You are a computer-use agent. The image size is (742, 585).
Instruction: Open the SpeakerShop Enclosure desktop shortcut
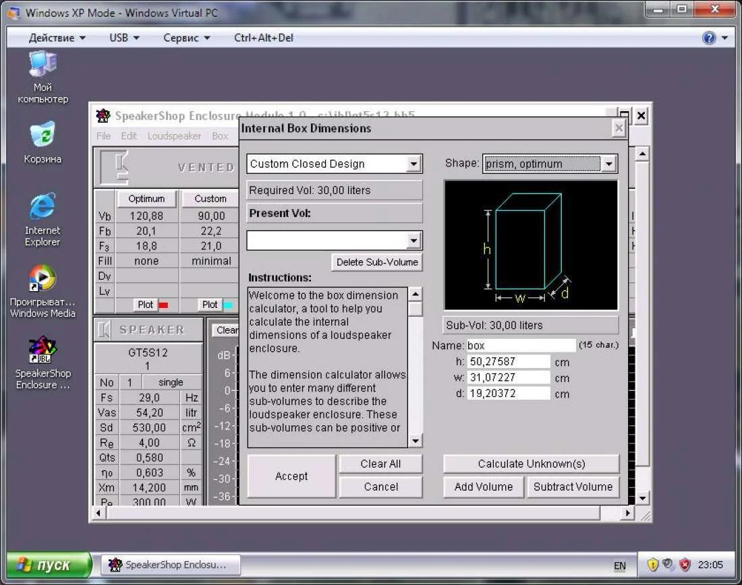pyautogui.click(x=42, y=349)
